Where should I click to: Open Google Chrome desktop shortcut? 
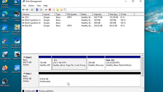(5, 4)
